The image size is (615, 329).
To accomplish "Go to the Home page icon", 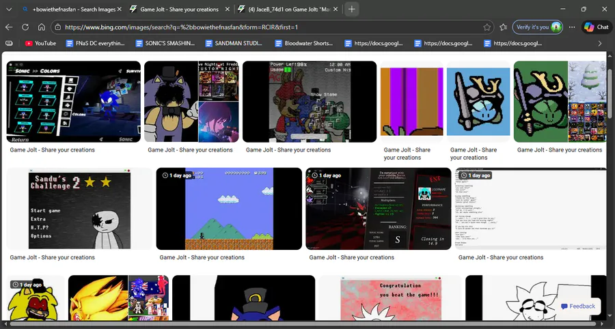I will click(x=42, y=27).
